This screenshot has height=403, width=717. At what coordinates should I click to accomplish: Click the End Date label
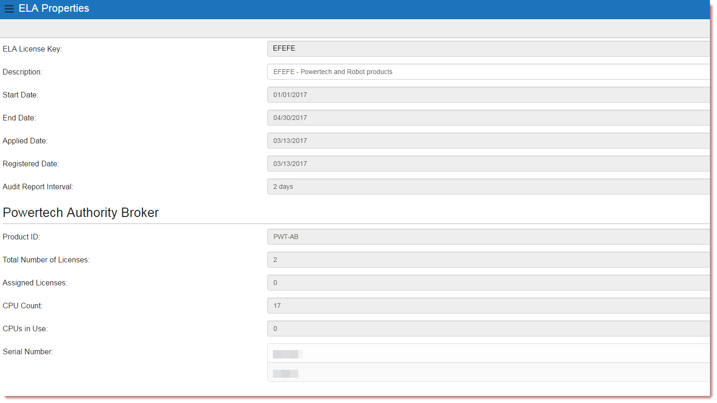(x=19, y=118)
